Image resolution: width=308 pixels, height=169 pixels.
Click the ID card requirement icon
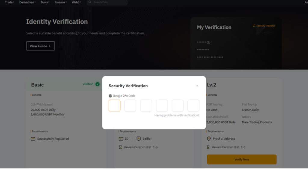121,139
